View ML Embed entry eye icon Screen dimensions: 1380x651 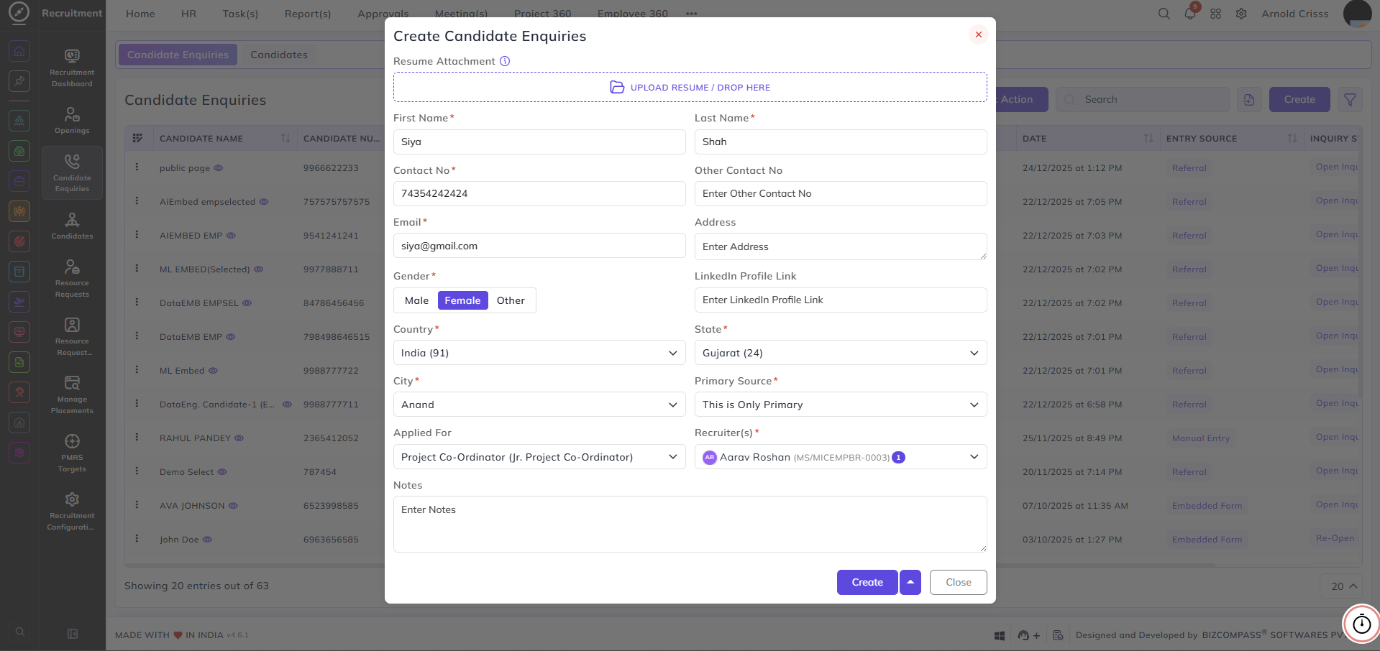(213, 371)
